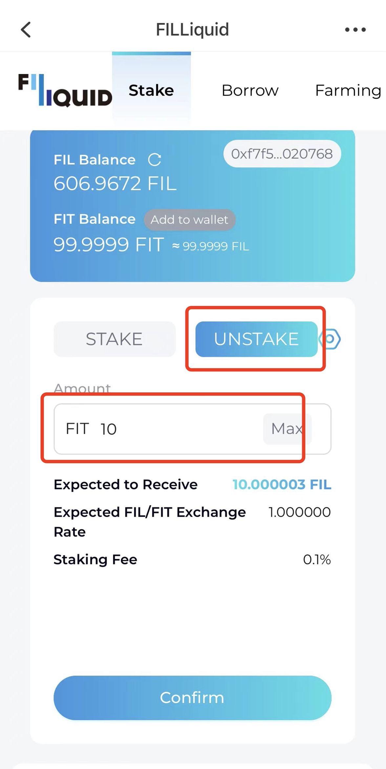Go to the Farming tab
This screenshot has height=769, width=386.
coord(348,90)
